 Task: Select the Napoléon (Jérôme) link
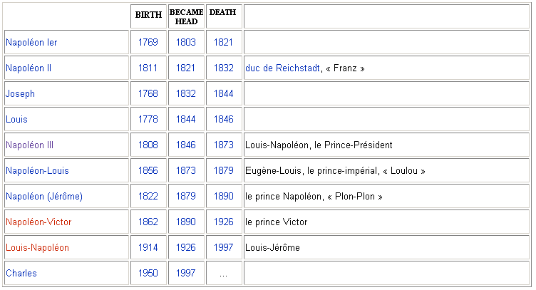pos(43,197)
